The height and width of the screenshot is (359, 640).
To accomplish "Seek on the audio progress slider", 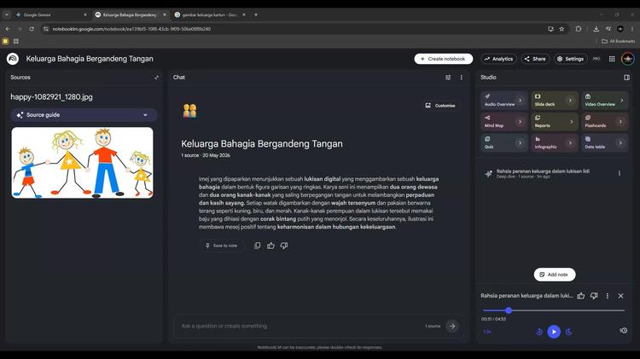I will pos(554,310).
